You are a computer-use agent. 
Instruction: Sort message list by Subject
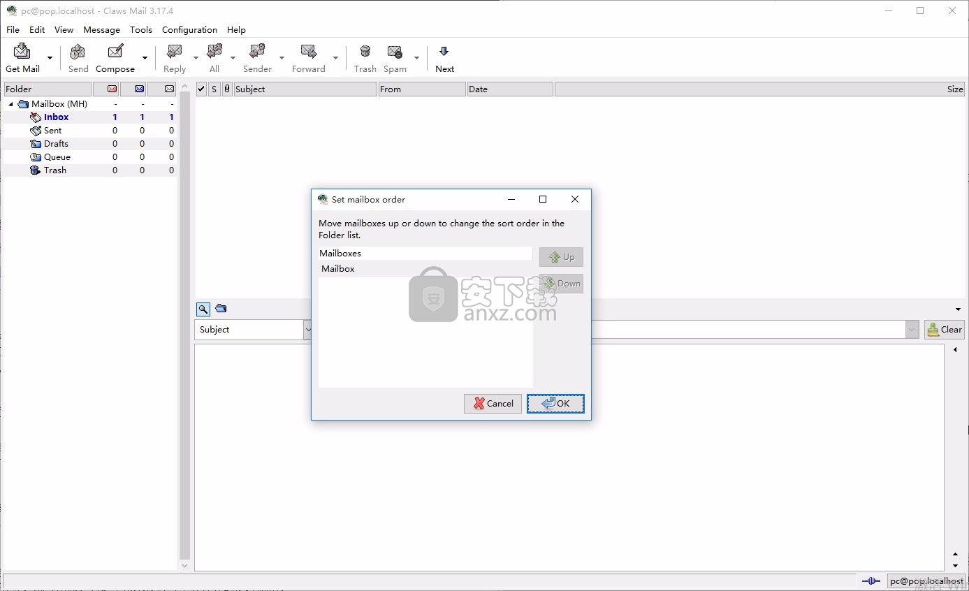pyautogui.click(x=305, y=89)
